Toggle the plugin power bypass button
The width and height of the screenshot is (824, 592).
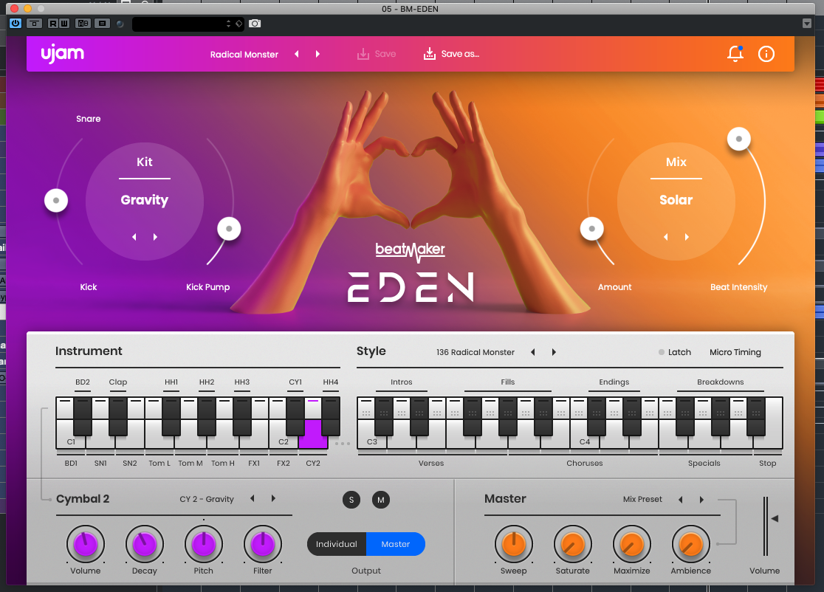point(15,24)
